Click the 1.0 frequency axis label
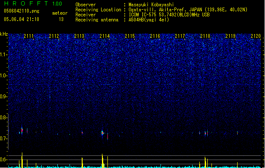Image resolution: width=265 pixels, height=168 pixels. [3, 76]
